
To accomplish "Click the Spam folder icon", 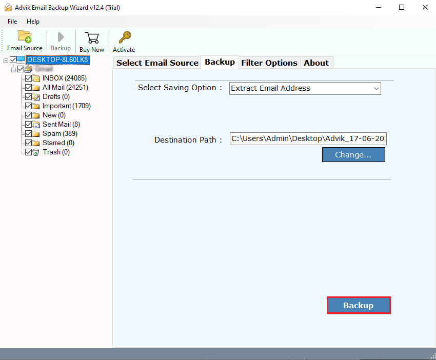I will point(36,134).
